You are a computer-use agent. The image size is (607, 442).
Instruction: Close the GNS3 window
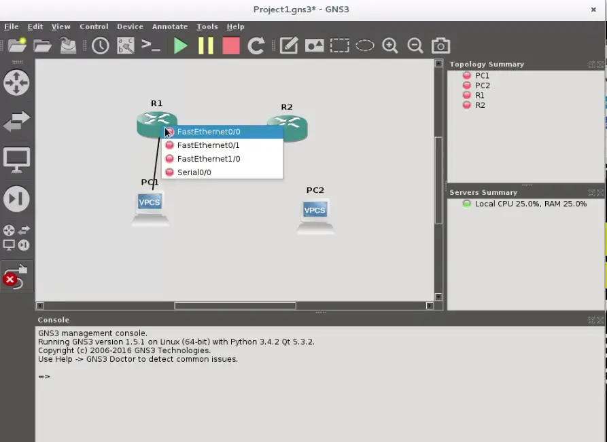click(x=593, y=10)
